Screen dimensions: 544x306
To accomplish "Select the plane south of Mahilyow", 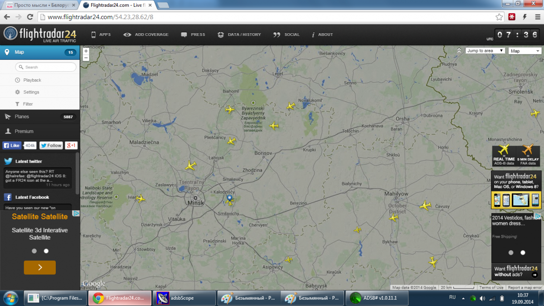I will point(393,218).
